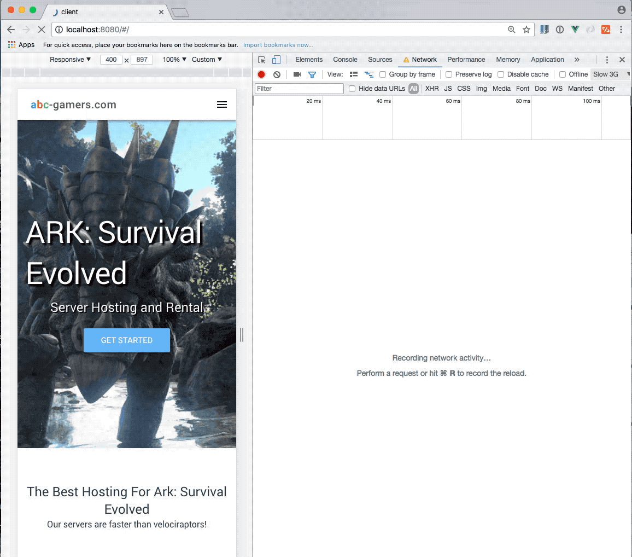The height and width of the screenshot is (557, 632).
Task: Open DevTools customize three-dot menu
Action: point(607,60)
